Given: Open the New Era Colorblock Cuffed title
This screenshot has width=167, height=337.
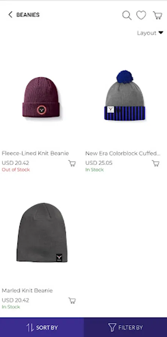Looking at the screenshot, I should (123, 153).
